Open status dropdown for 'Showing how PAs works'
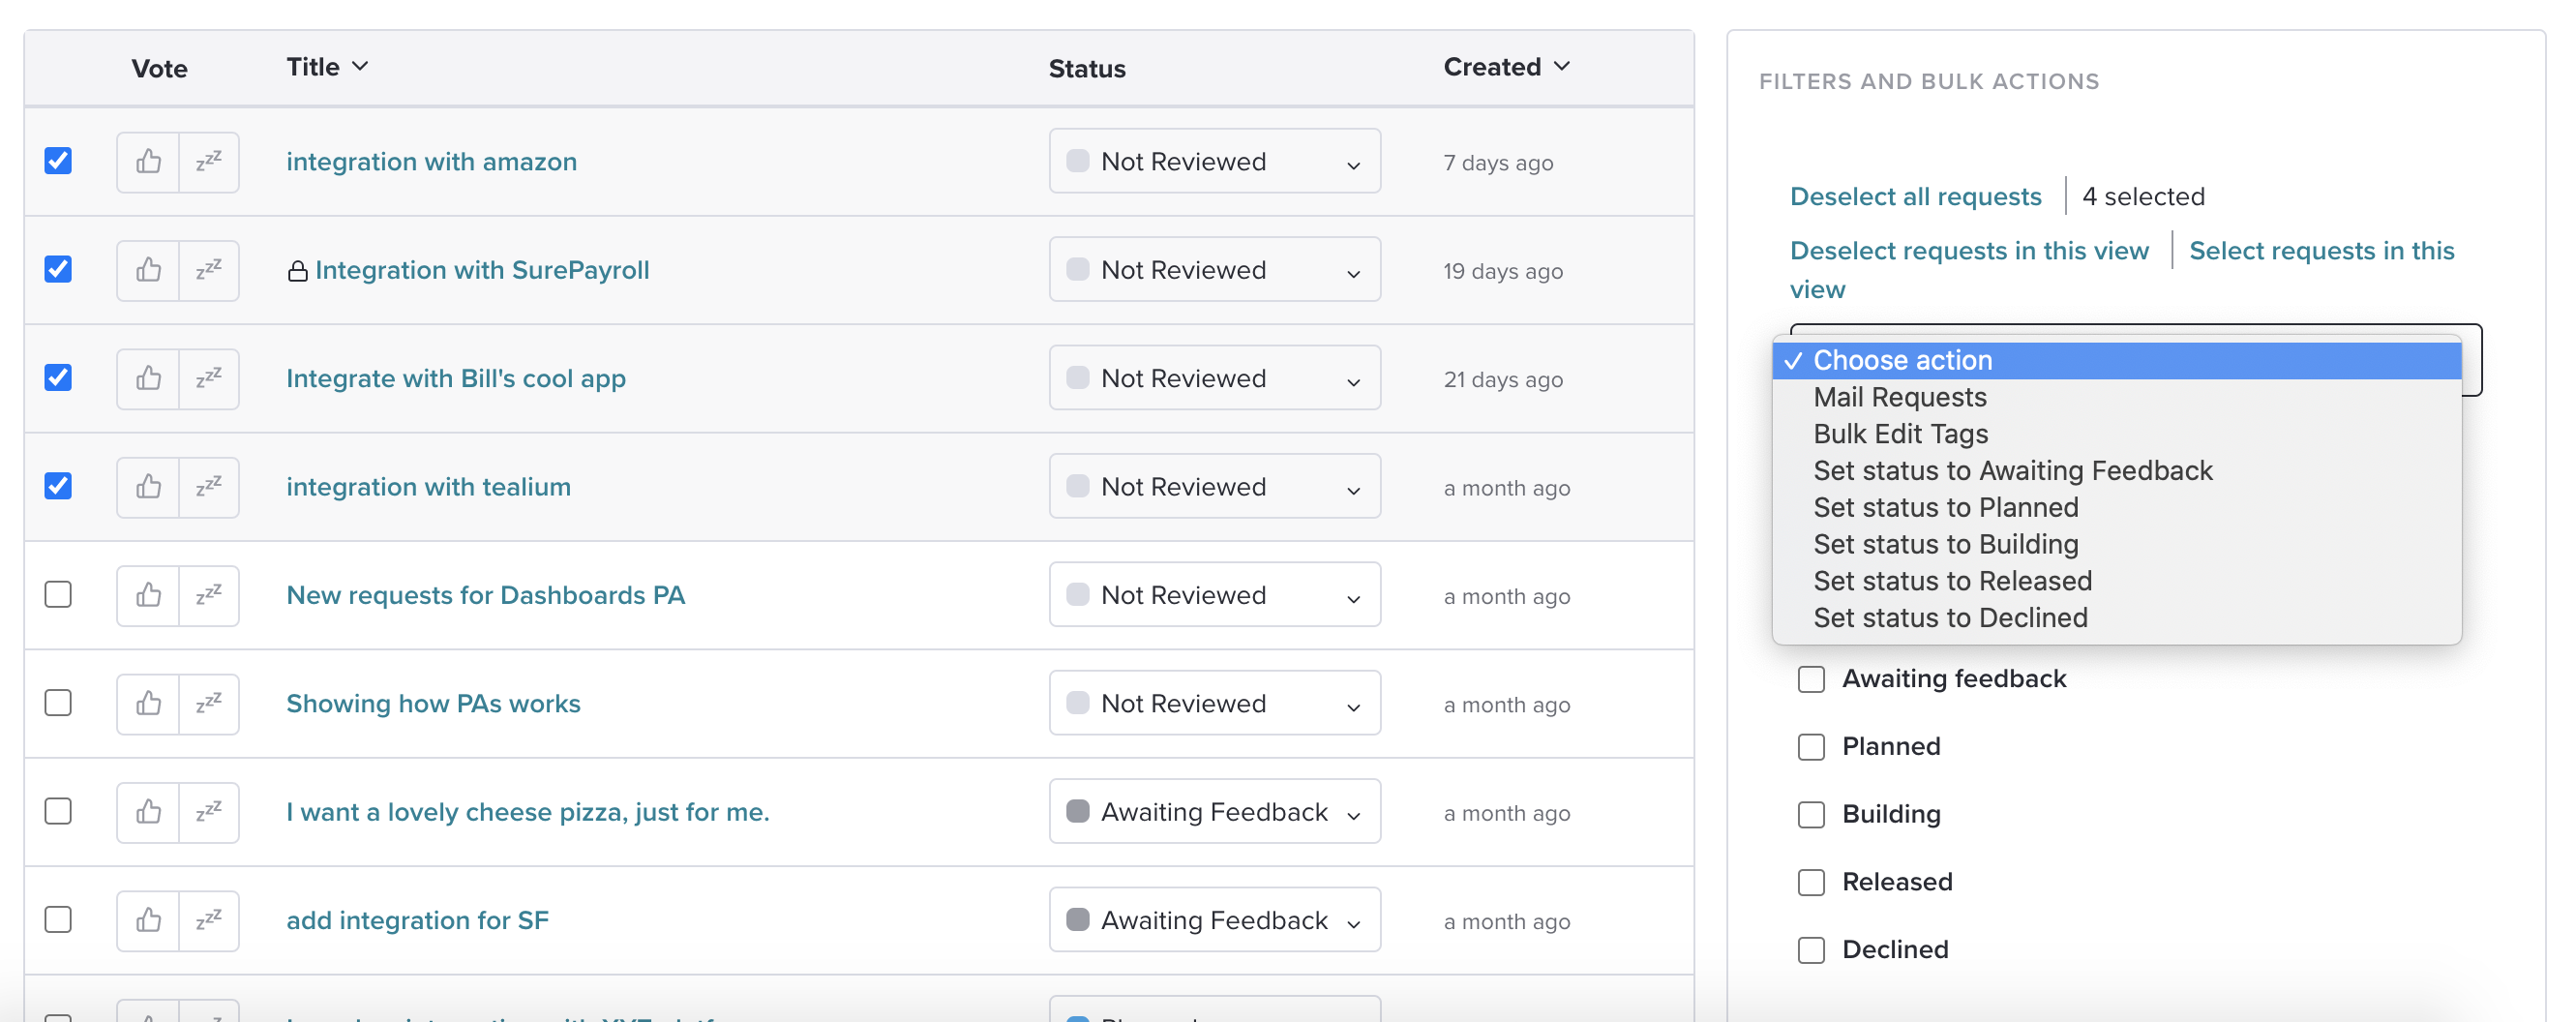The height and width of the screenshot is (1022, 2576). (x=1214, y=703)
